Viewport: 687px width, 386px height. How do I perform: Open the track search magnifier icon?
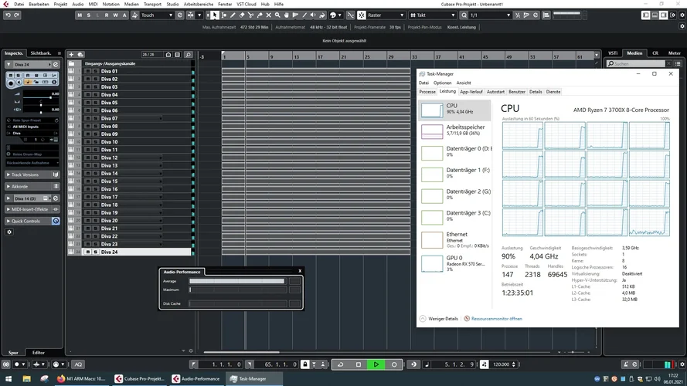point(188,55)
